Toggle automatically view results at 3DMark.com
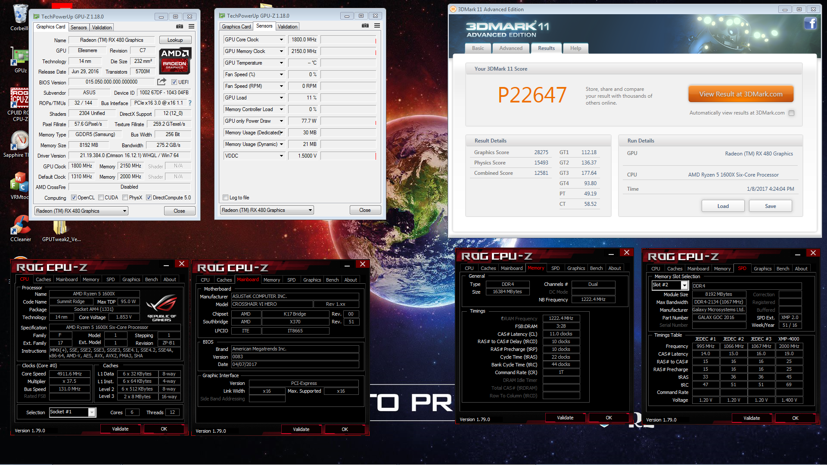This screenshot has width=827, height=465. click(x=791, y=113)
